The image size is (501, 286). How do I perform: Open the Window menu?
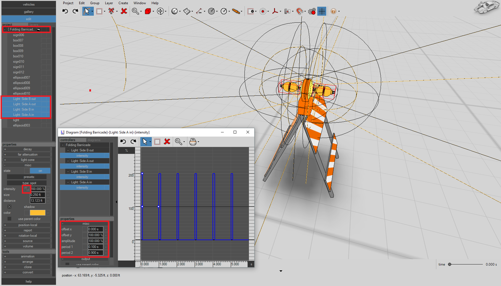tap(139, 3)
